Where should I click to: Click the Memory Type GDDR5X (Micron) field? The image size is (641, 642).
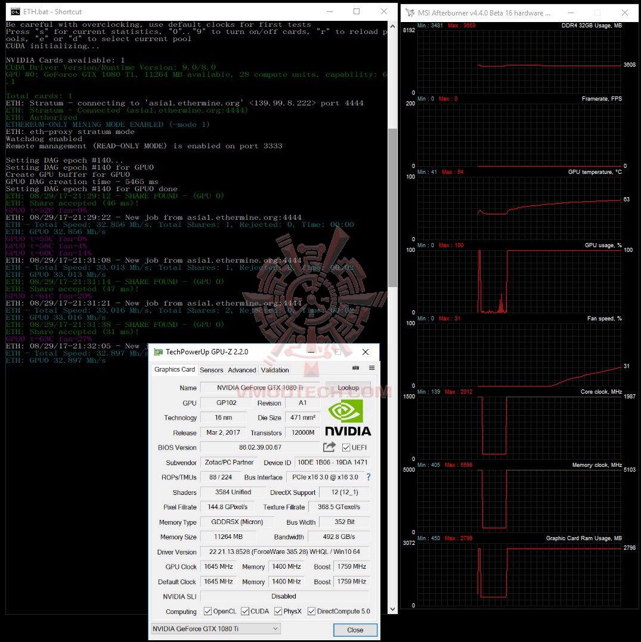coord(237,522)
